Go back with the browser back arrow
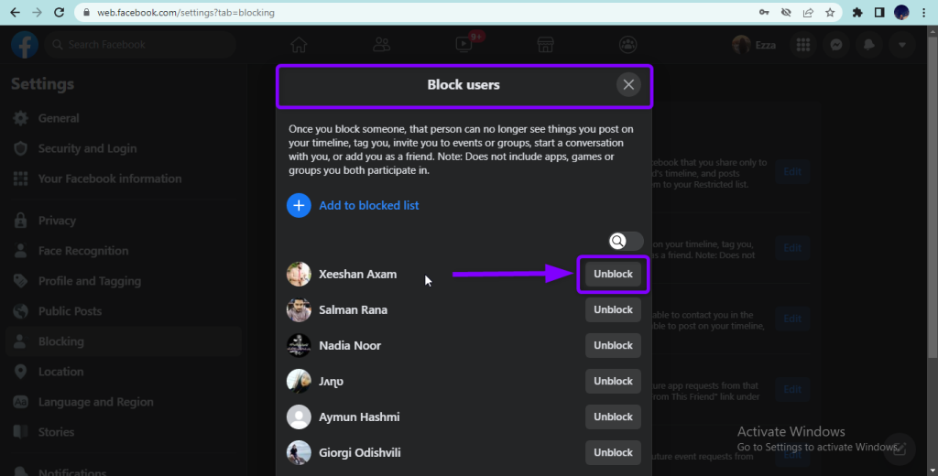 (15, 12)
